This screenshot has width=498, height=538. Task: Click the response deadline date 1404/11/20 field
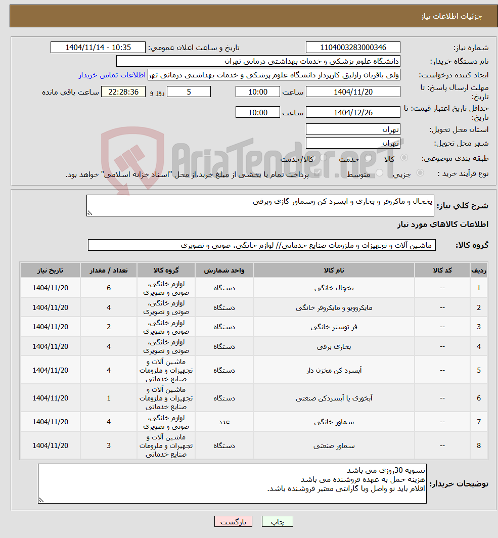tap(353, 92)
